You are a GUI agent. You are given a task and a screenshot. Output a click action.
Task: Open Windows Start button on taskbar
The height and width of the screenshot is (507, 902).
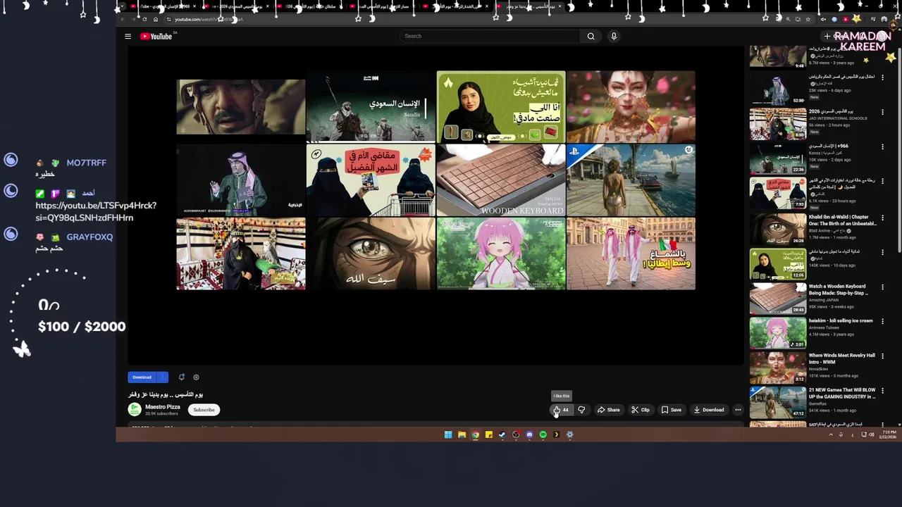click(x=448, y=434)
